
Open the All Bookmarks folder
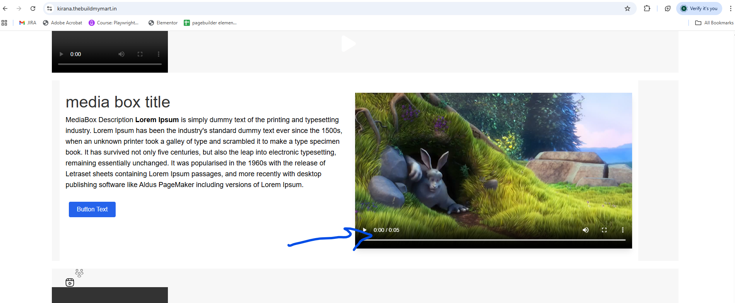tap(714, 23)
